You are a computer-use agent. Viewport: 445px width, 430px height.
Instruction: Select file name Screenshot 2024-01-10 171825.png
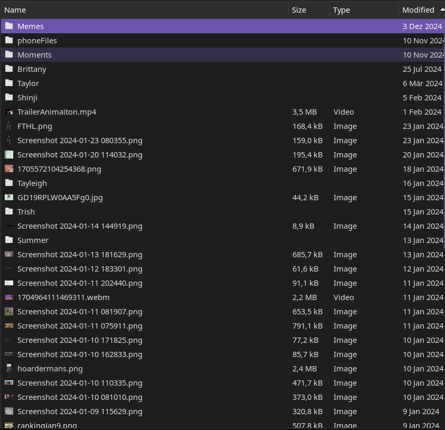click(x=80, y=340)
